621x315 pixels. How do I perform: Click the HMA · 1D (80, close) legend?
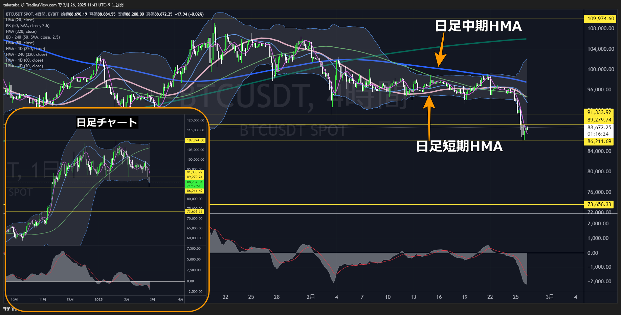(24, 60)
